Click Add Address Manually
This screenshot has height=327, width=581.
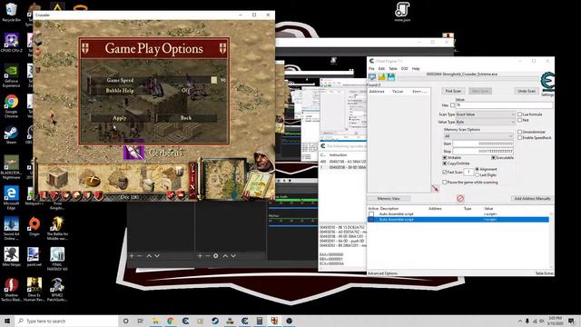pos(533,198)
